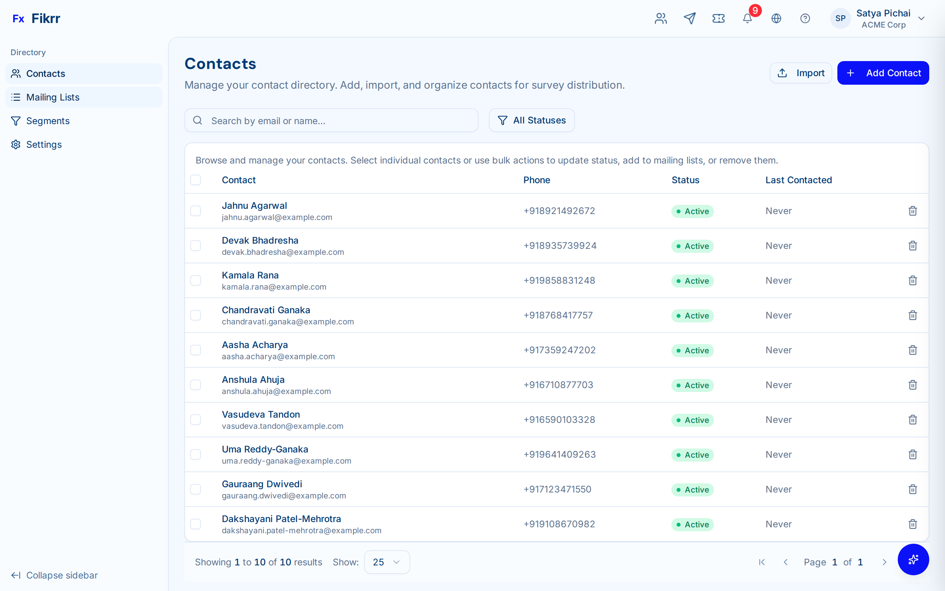945x591 pixels.
Task: Open notifications via the bell icon
Action: 747,19
